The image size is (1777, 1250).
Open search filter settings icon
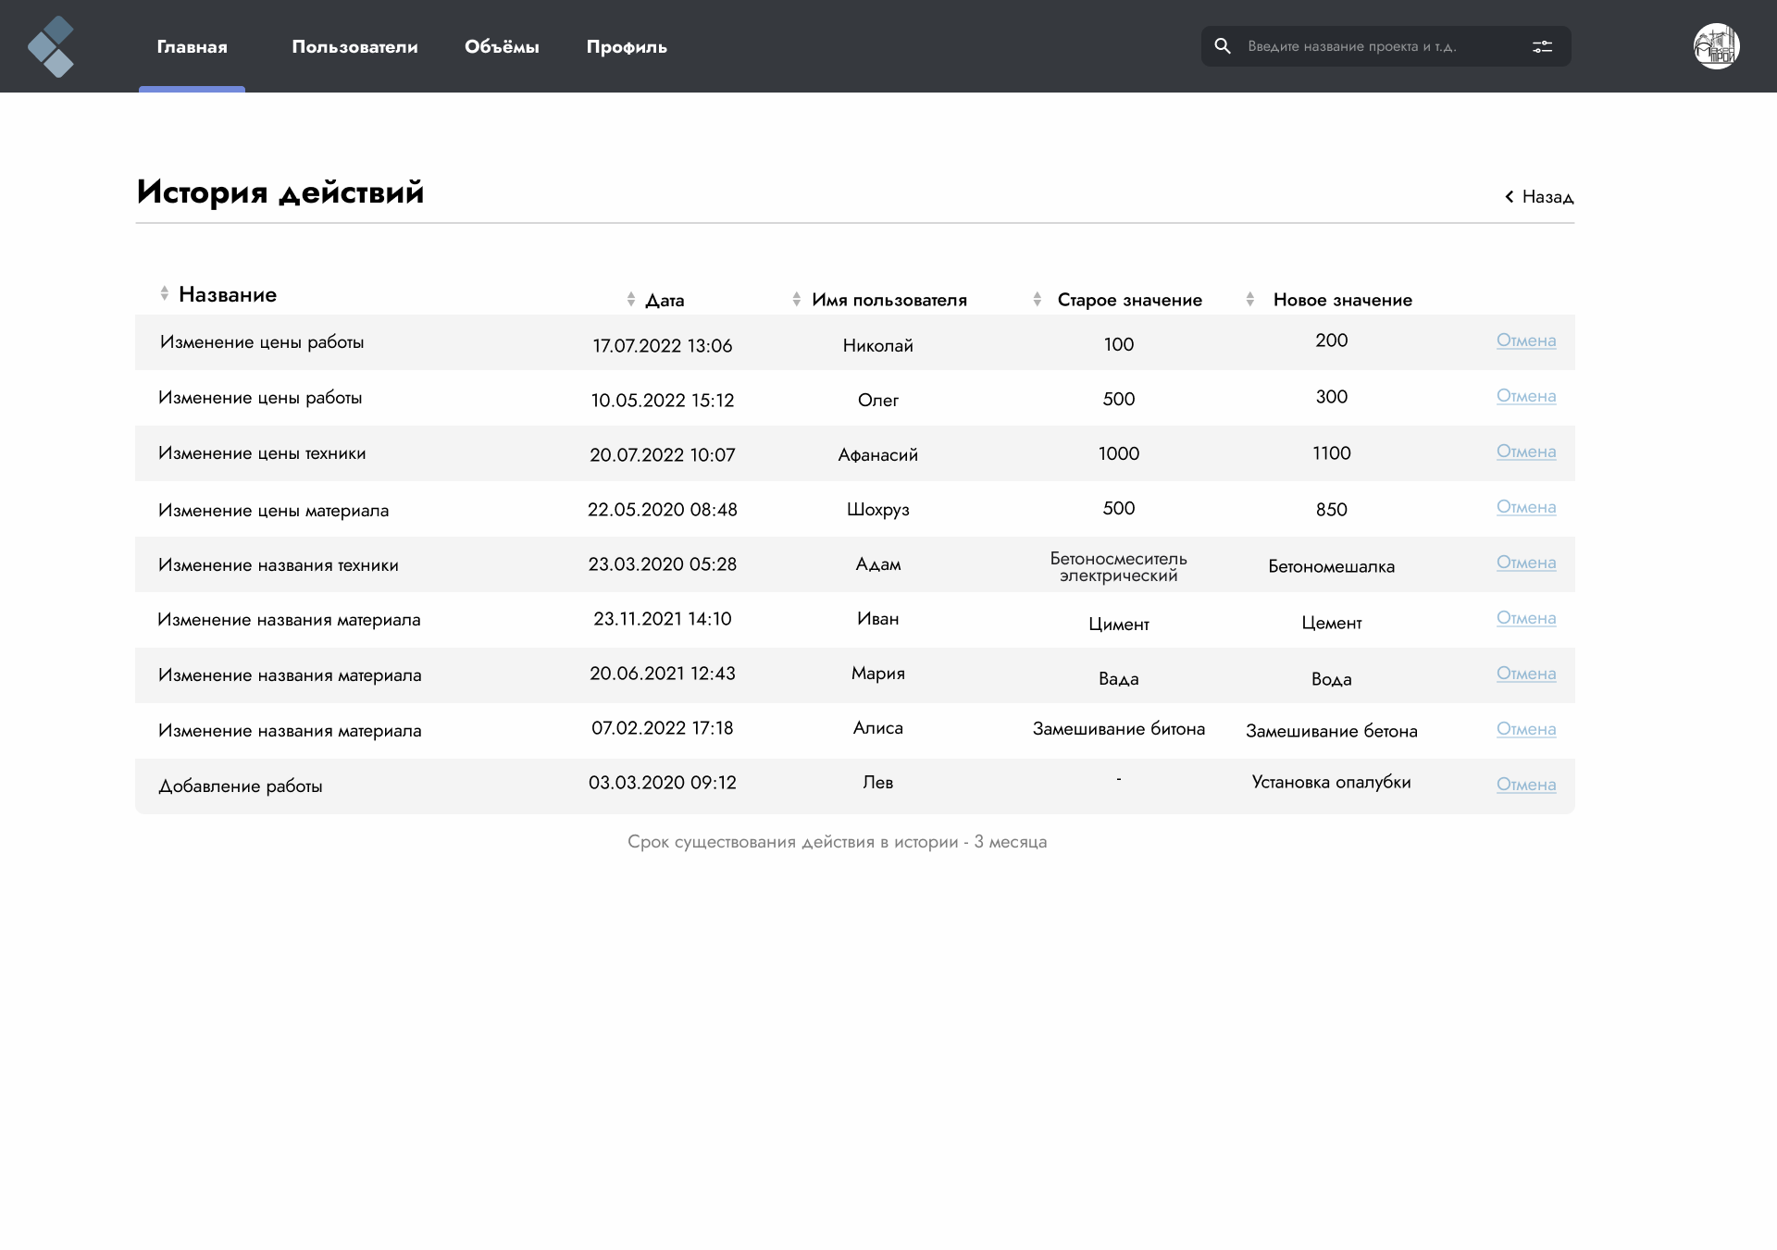1542,46
